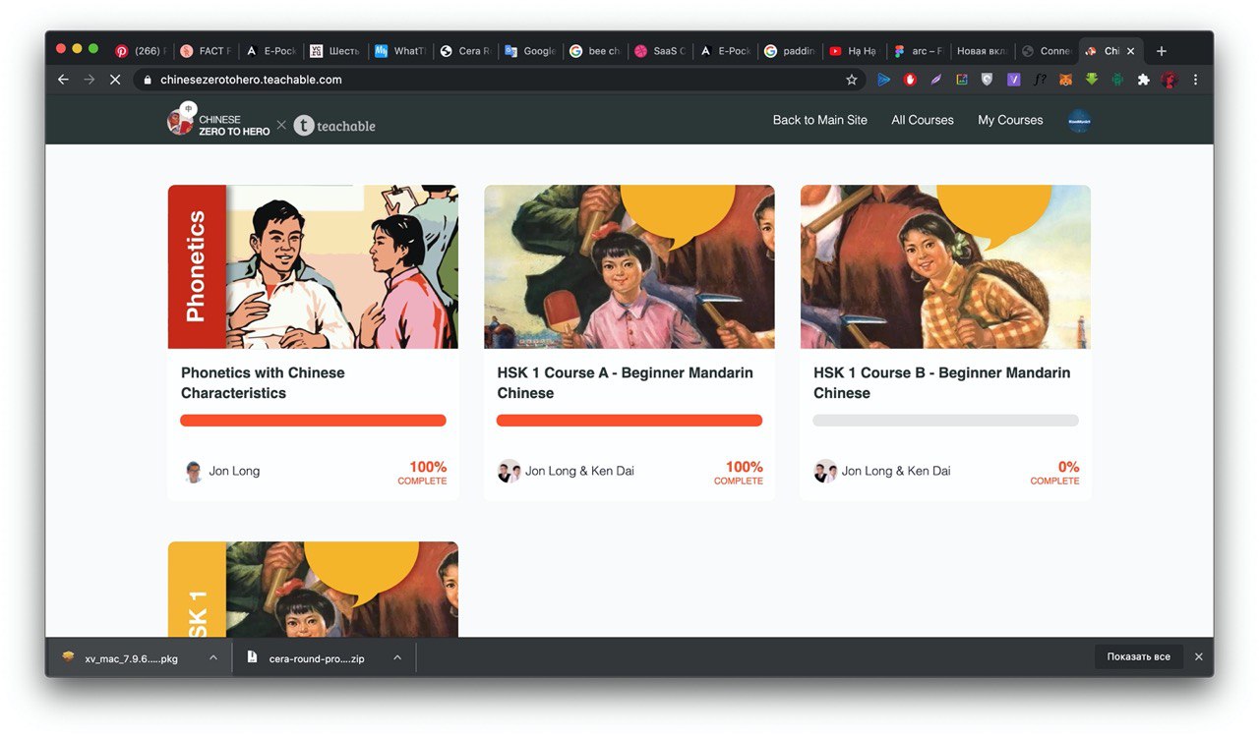Switch to the Шесть tab

pos(334,51)
